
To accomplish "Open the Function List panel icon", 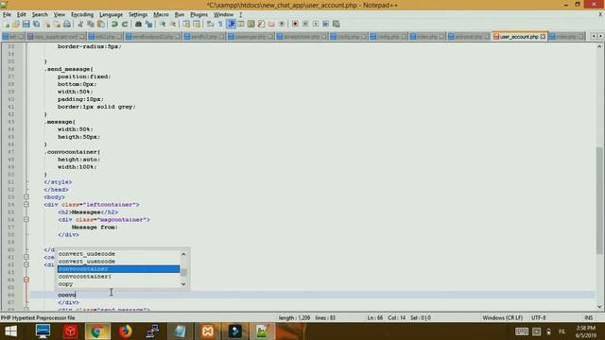I will (x=261, y=25).
